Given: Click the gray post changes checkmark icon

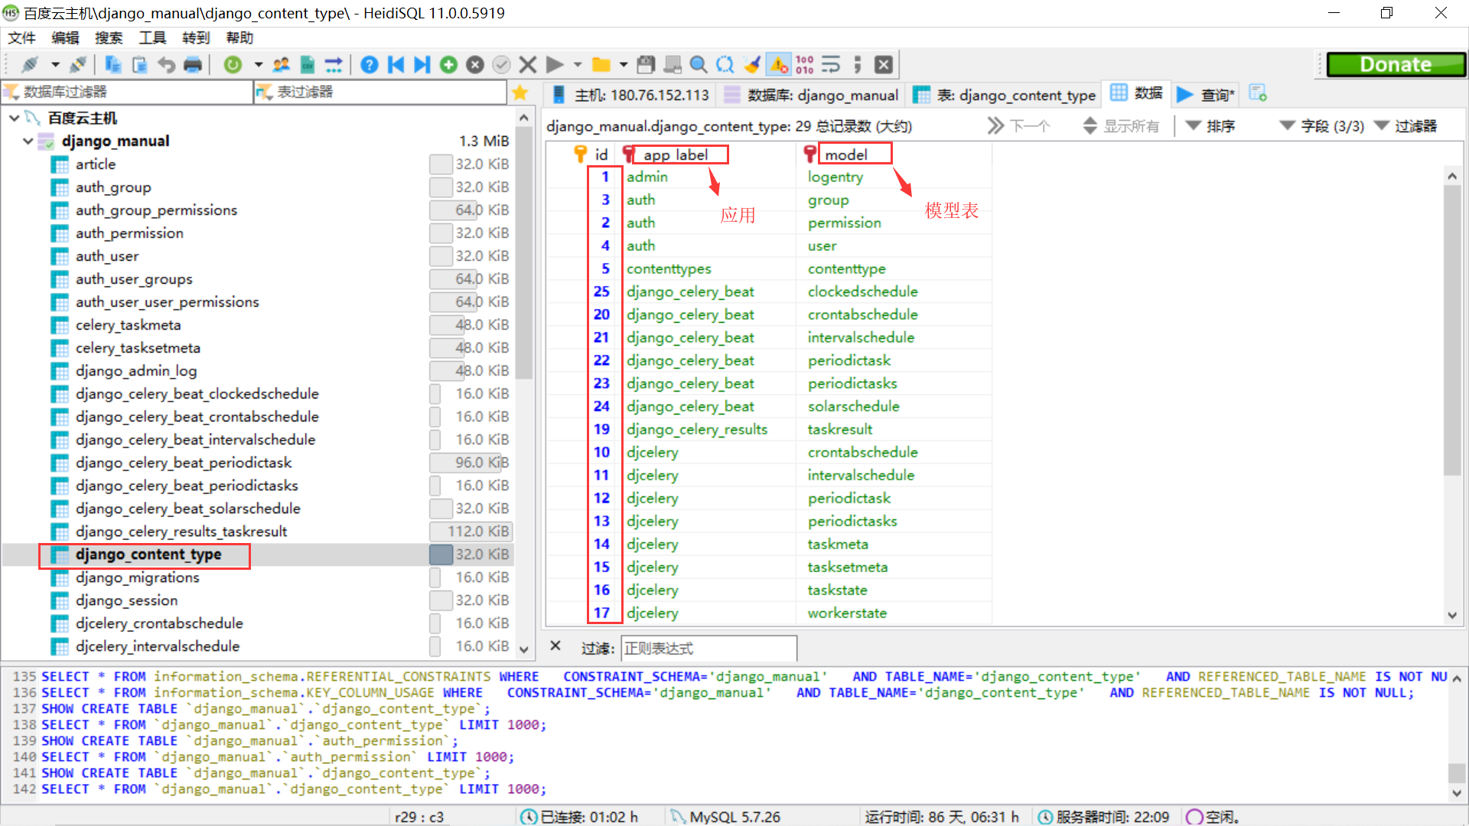Looking at the screenshot, I should (x=501, y=65).
